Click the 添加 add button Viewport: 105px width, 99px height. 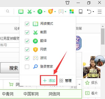tap(49, 80)
